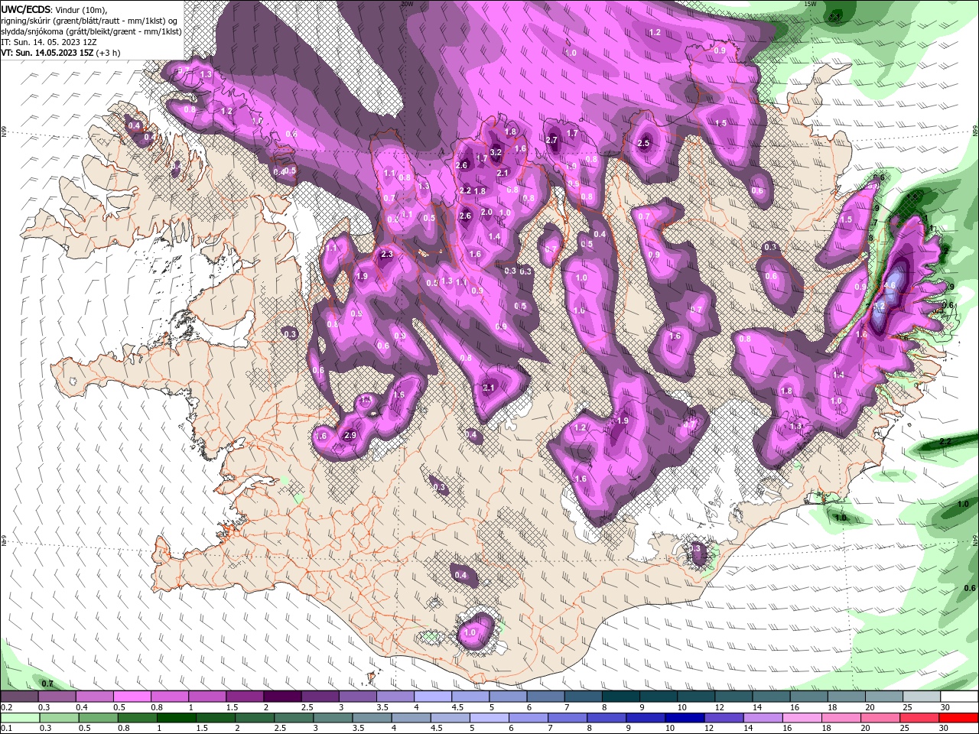
Task: Click the green 0.7 rain label near the bottom-left corner
Action: [47, 683]
